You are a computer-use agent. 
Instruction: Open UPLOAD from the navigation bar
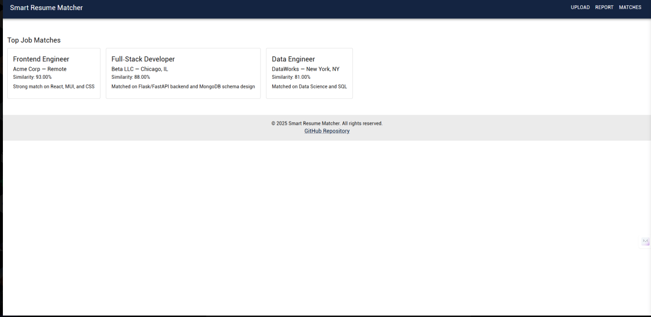click(x=580, y=7)
